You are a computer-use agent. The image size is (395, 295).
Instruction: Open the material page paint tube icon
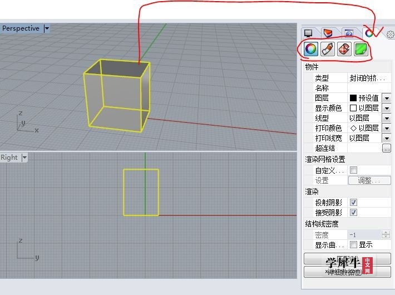(x=328, y=49)
